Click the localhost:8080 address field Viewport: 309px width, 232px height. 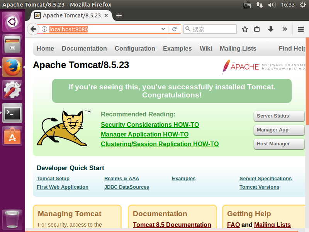click(x=104, y=29)
